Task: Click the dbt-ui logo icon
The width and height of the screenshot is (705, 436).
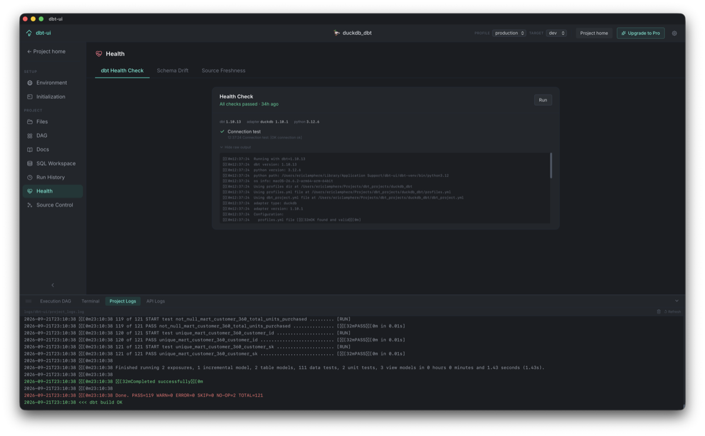Action: click(x=29, y=33)
